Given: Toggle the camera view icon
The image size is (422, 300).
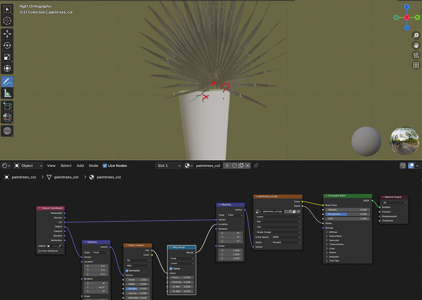Looking at the screenshot, I should [416, 55].
